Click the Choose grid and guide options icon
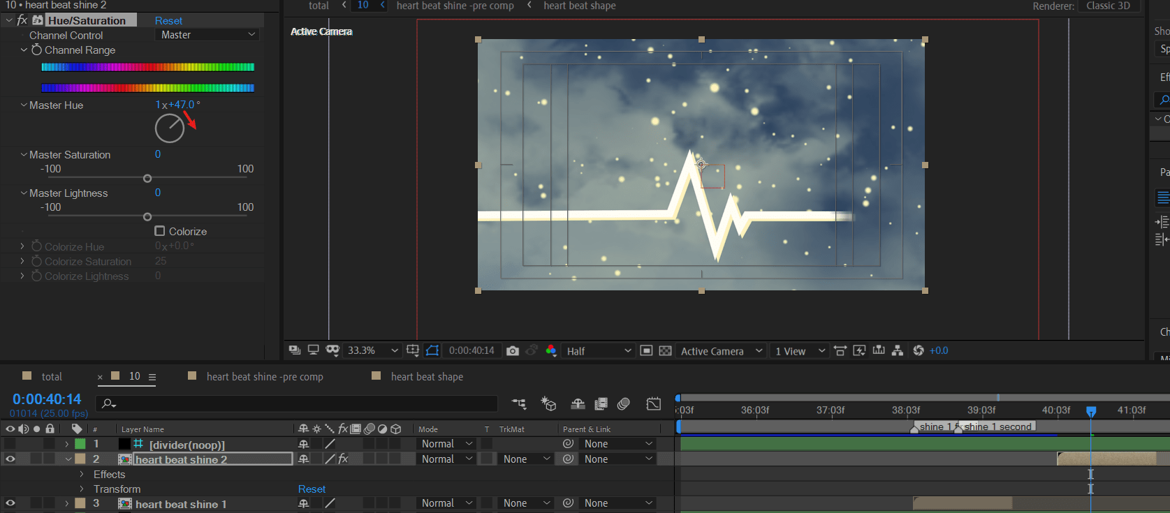Image resolution: width=1170 pixels, height=513 pixels. pos(413,350)
